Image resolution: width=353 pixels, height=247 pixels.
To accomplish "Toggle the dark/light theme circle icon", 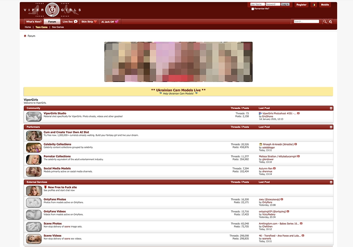I will pos(314,5).
